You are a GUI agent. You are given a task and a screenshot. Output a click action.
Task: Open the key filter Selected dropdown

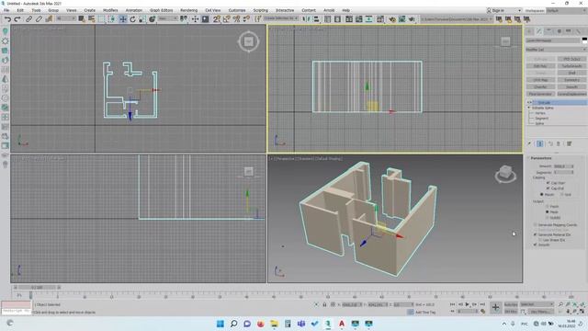click(537, 304)
